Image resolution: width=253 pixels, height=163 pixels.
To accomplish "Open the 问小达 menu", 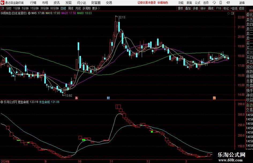I will click(x=81, y=3).
